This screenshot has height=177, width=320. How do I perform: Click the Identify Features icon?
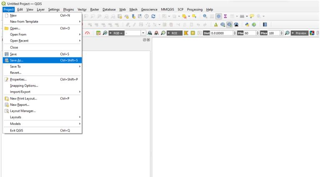[x=205, y=16]
